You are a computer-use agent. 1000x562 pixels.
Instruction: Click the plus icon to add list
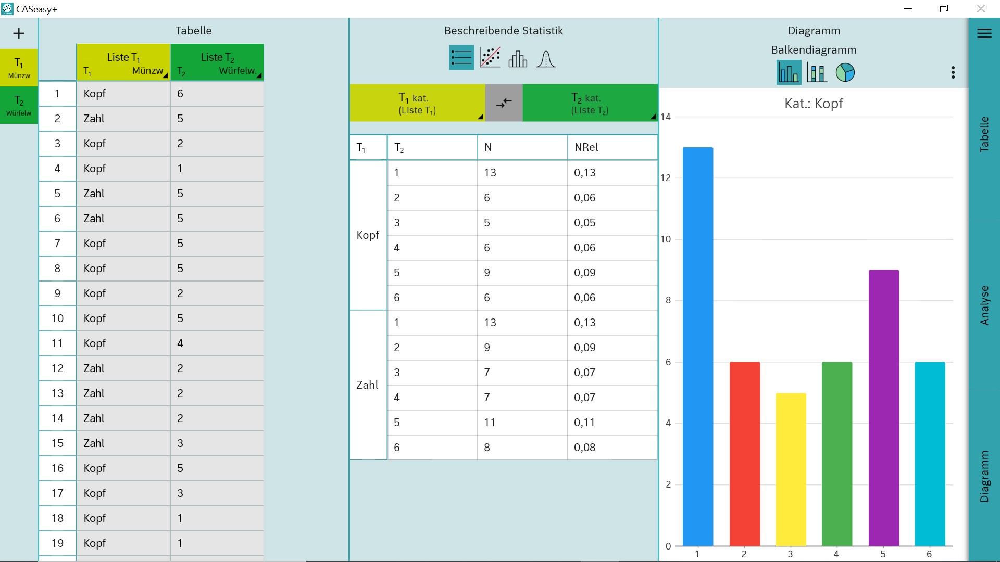point(19,34)
